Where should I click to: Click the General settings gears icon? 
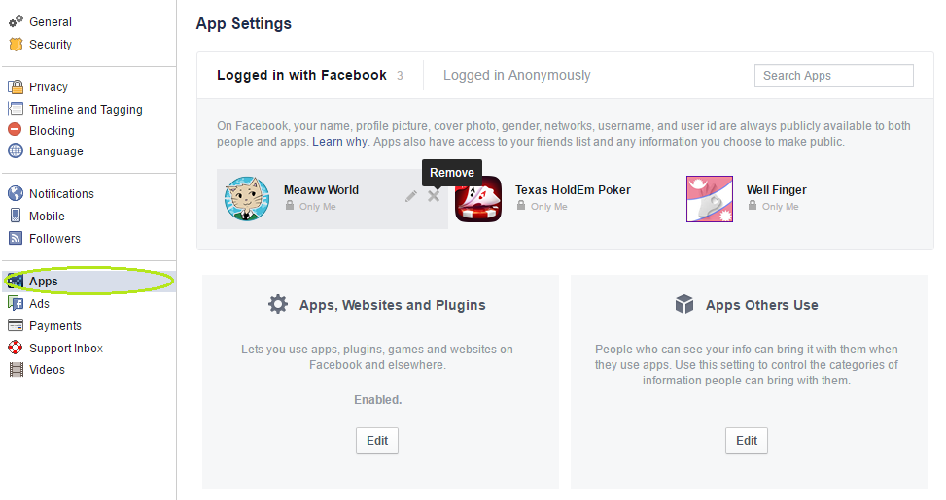(16, 21)
